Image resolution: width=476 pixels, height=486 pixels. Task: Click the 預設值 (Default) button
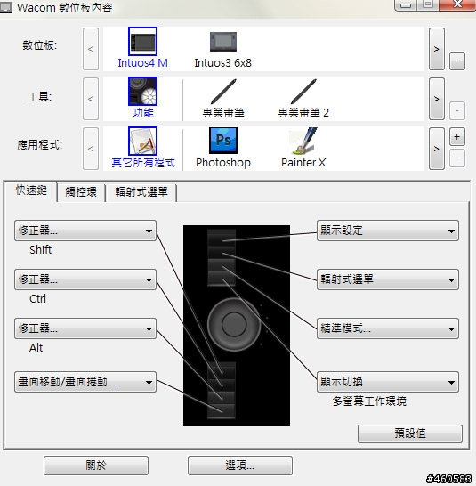[410, 433]
